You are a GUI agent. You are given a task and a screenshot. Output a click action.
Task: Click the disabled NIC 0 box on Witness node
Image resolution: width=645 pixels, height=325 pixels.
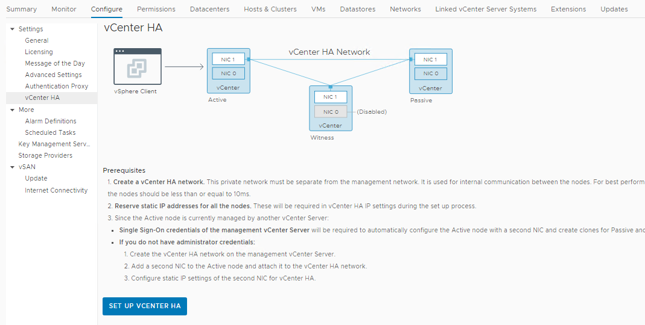pyautogui.click(x=330, y=111)
